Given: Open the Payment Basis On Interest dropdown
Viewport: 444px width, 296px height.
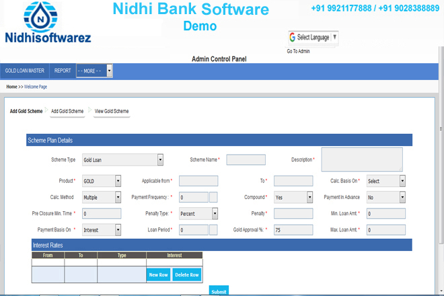Looking at the screenshot, I should coord(102,230).
